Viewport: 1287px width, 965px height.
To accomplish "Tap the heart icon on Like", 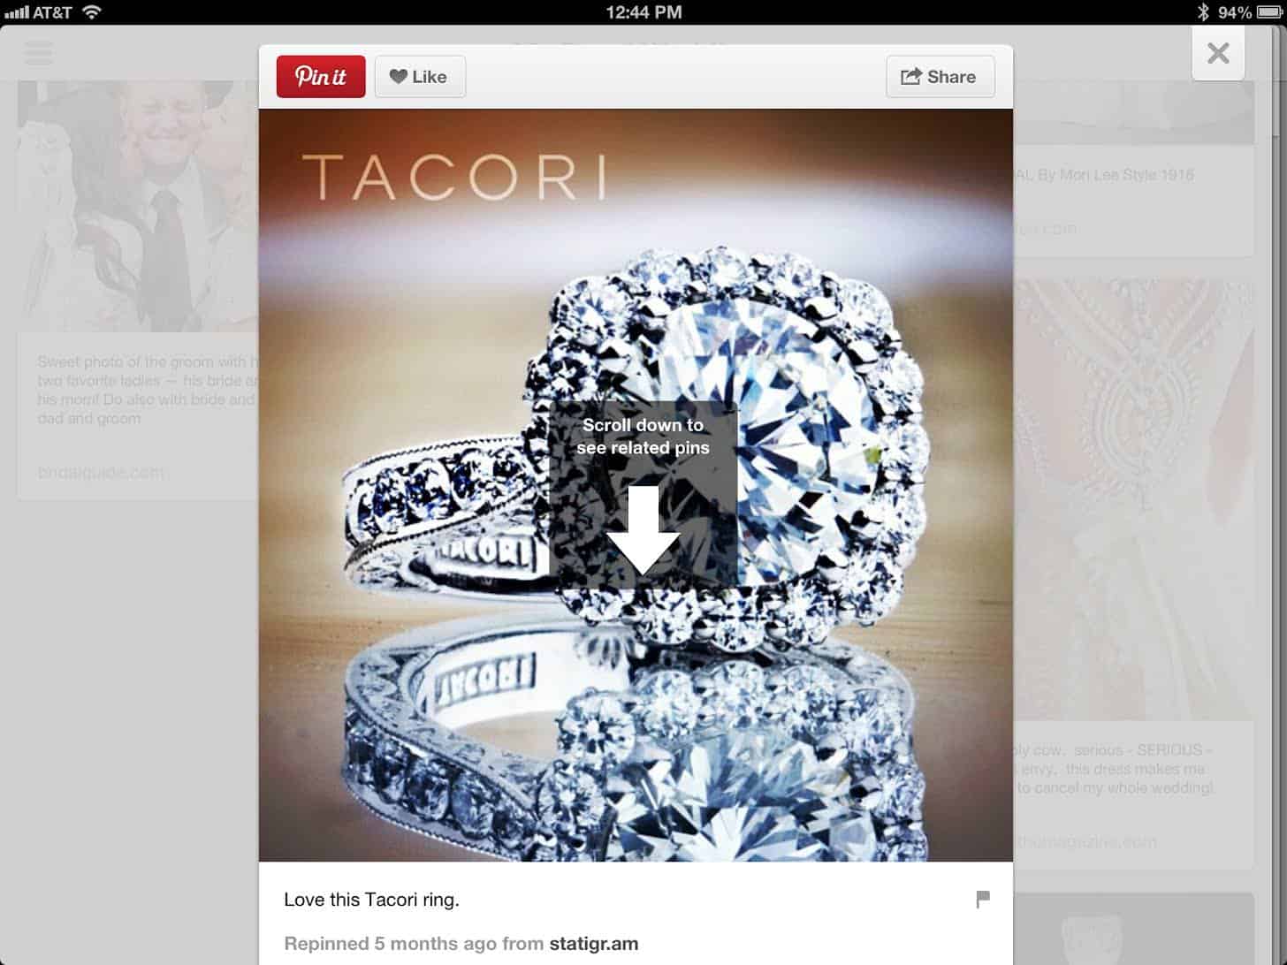I will coord(399,77).
